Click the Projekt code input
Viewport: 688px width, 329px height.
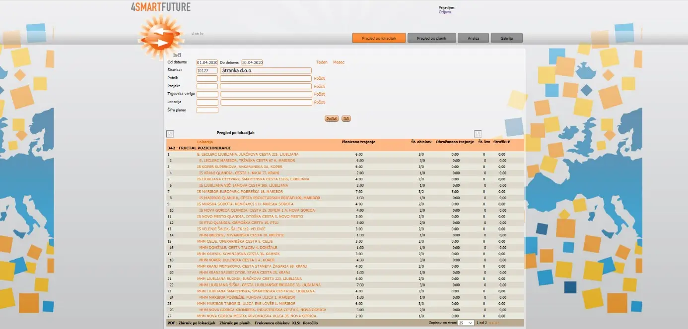pos(207,86)
